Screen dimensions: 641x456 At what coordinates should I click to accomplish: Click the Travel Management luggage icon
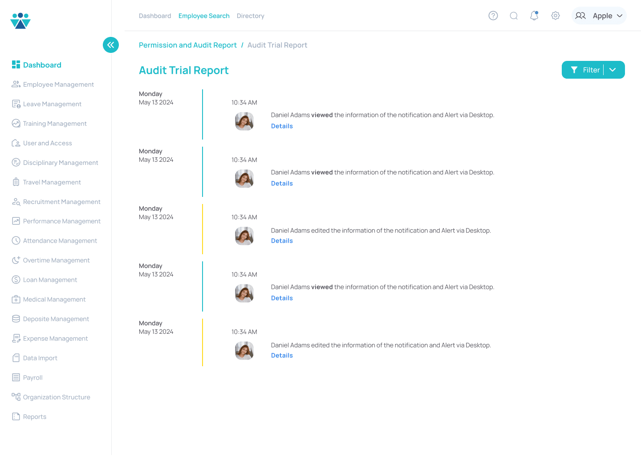16,182
